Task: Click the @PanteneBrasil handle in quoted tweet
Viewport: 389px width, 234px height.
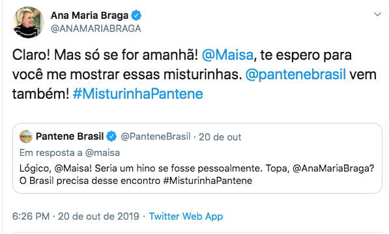Action: 156,136
